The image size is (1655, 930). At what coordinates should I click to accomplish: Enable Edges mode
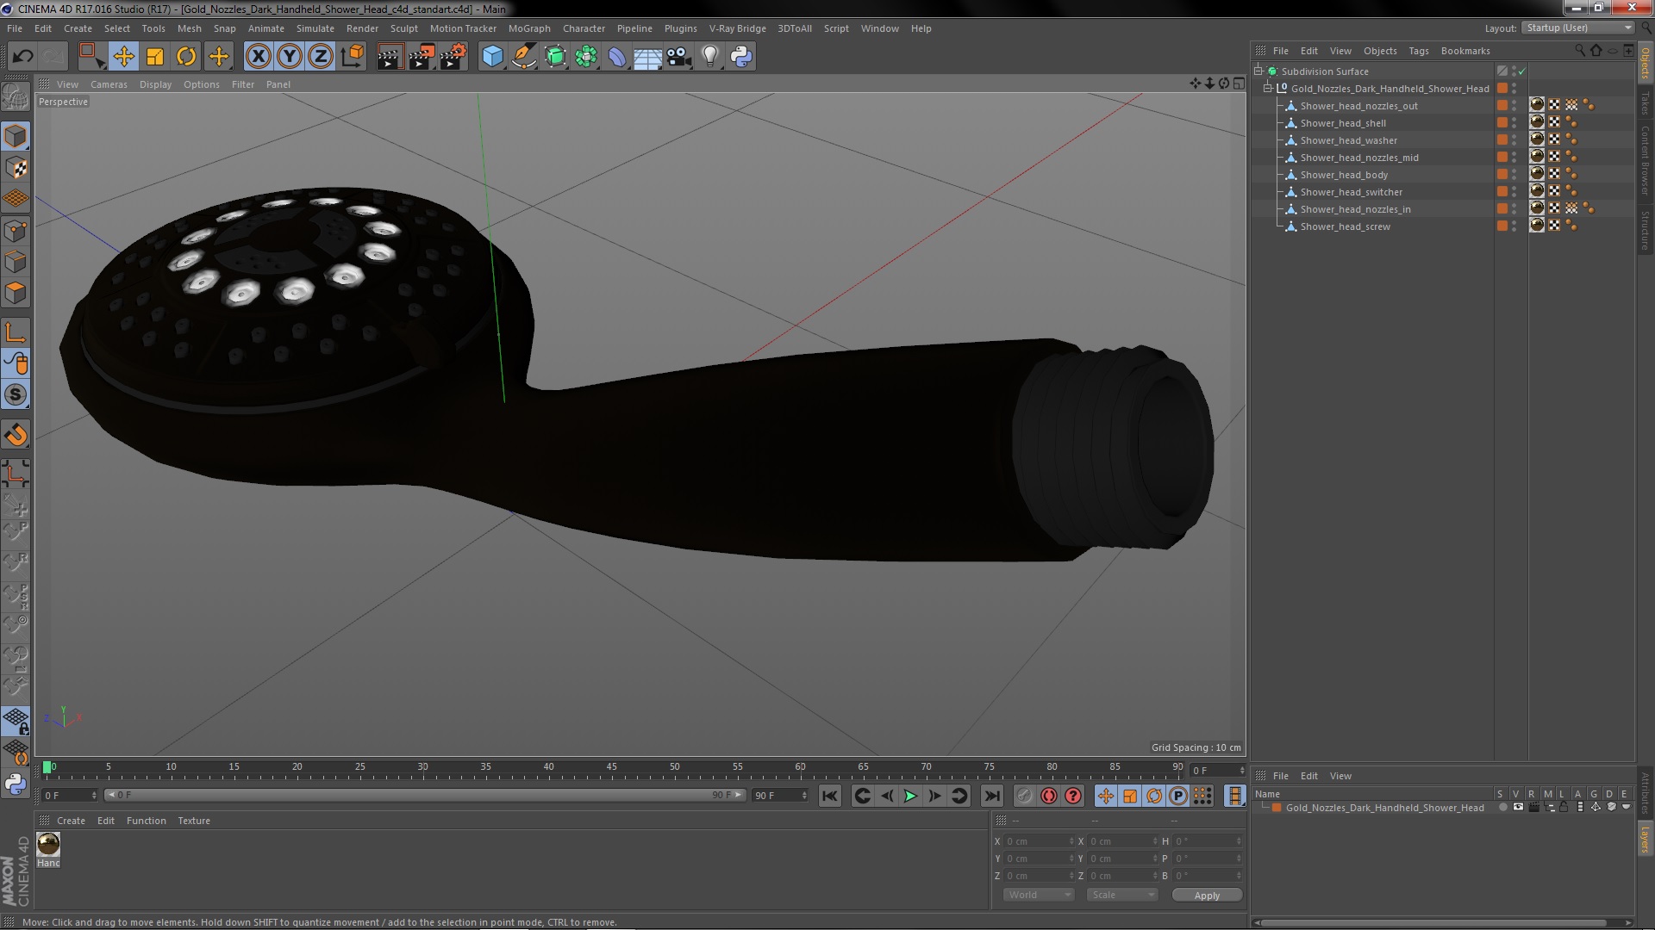click(16, 262)
